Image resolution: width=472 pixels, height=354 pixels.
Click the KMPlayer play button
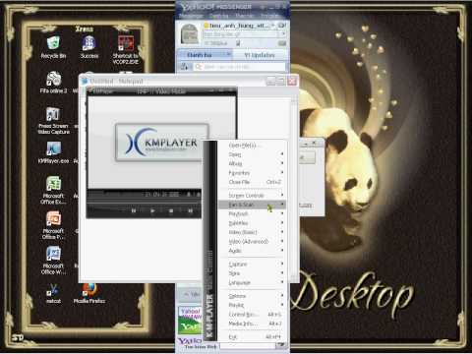[152, 210]
